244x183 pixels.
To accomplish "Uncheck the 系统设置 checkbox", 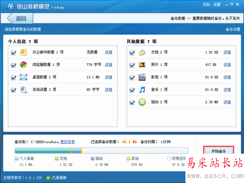I will tap(13, 90).
